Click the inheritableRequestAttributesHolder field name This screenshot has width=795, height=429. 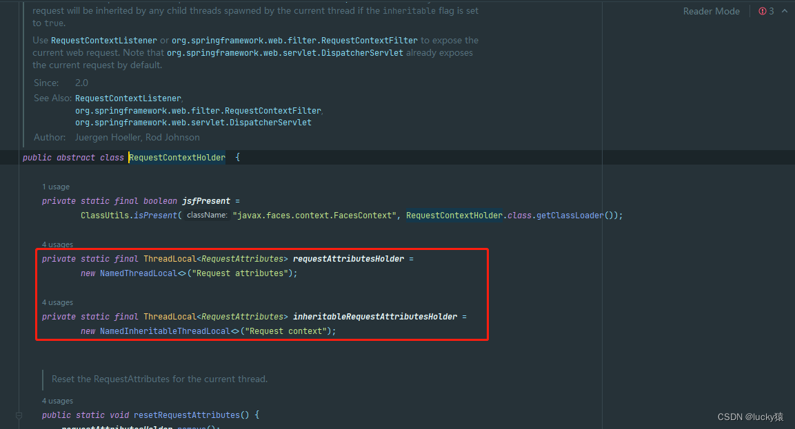(x=375, y=317)
